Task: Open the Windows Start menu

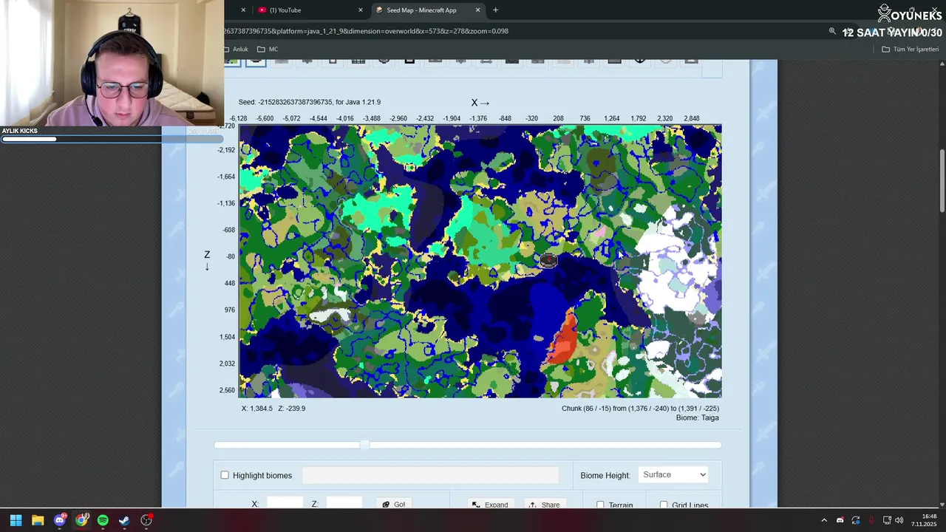Action: click(x=16, y=520)
